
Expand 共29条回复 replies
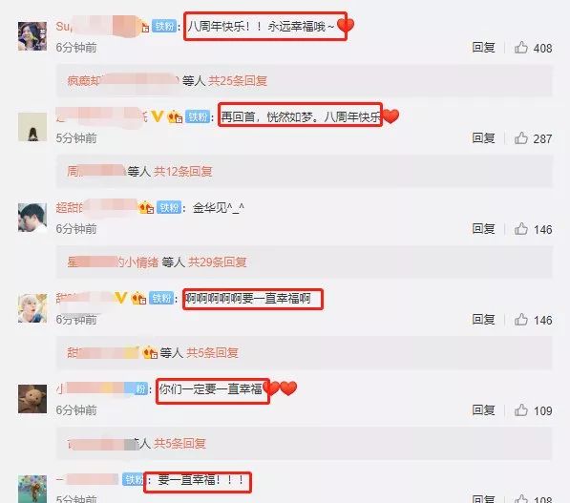click(218, 262)
